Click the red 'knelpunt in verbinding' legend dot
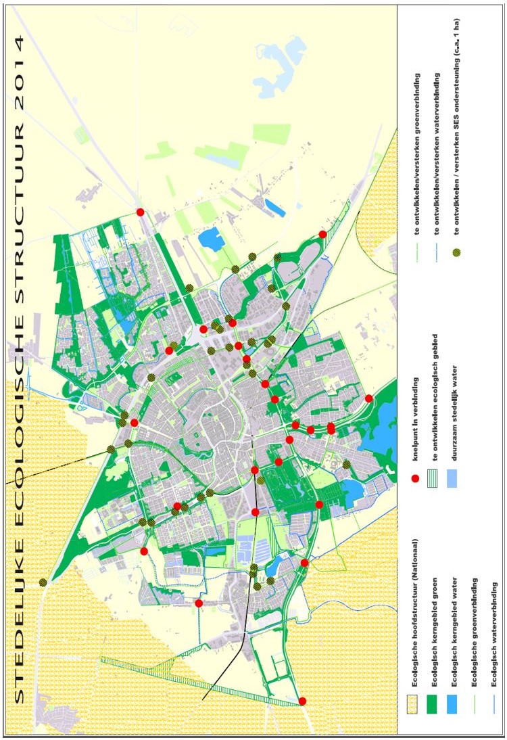The height and width of the screenshot is (740, 507). [415, 478]
